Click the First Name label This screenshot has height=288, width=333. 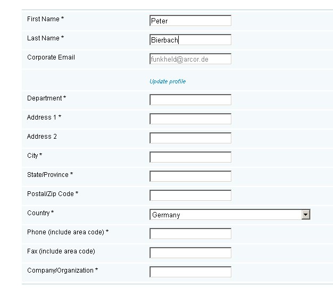pyautogui.click(x=45, y=19)
